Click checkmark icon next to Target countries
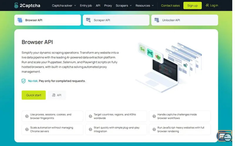Viewport: 235px width, 146px height. [90, 116]
